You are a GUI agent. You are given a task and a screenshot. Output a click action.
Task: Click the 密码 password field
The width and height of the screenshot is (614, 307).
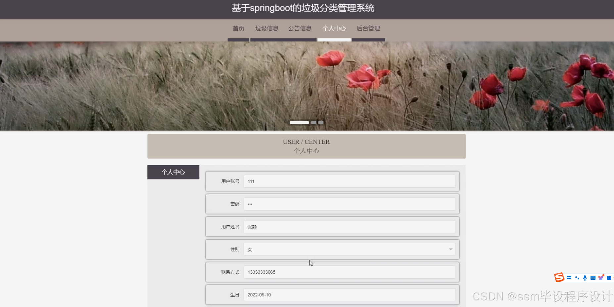point(350,204)
